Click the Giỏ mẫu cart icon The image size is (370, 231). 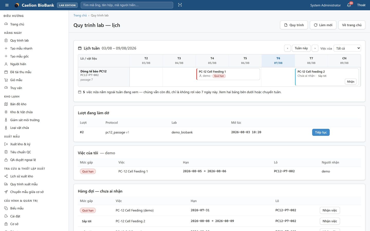click(6, 80)
